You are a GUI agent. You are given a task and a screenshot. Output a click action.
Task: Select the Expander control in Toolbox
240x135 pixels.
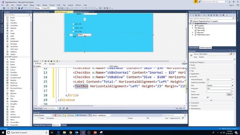(x=13, y=93)
